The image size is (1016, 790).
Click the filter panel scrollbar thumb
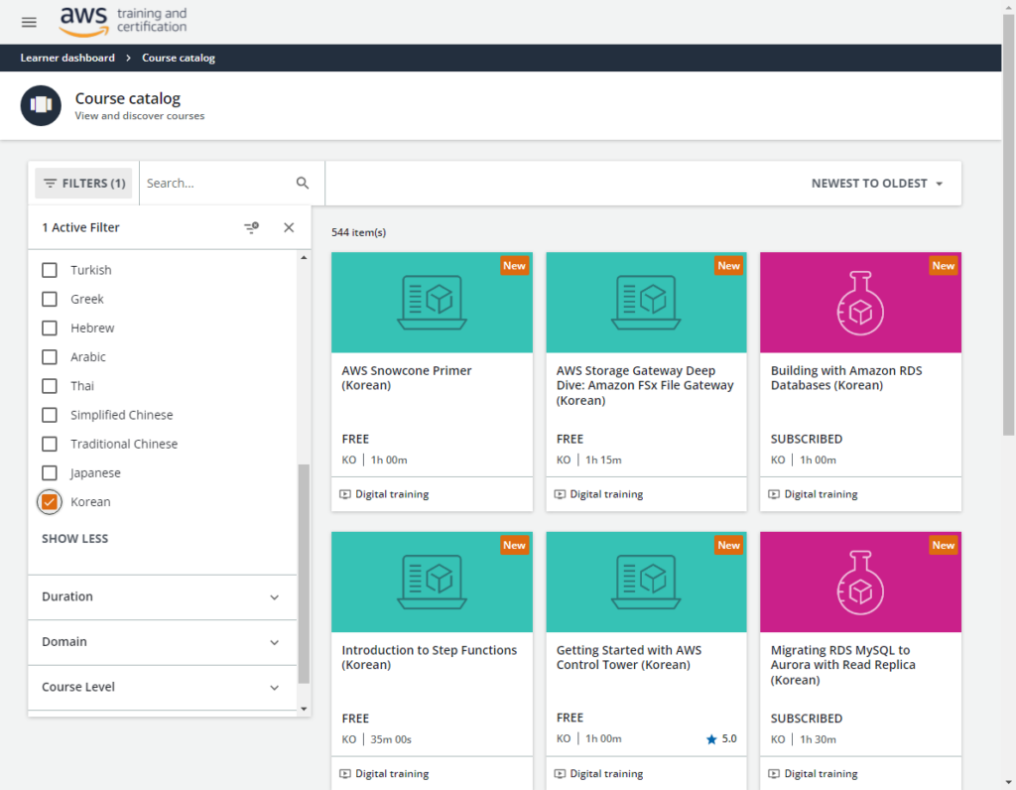tap(304, 574)
